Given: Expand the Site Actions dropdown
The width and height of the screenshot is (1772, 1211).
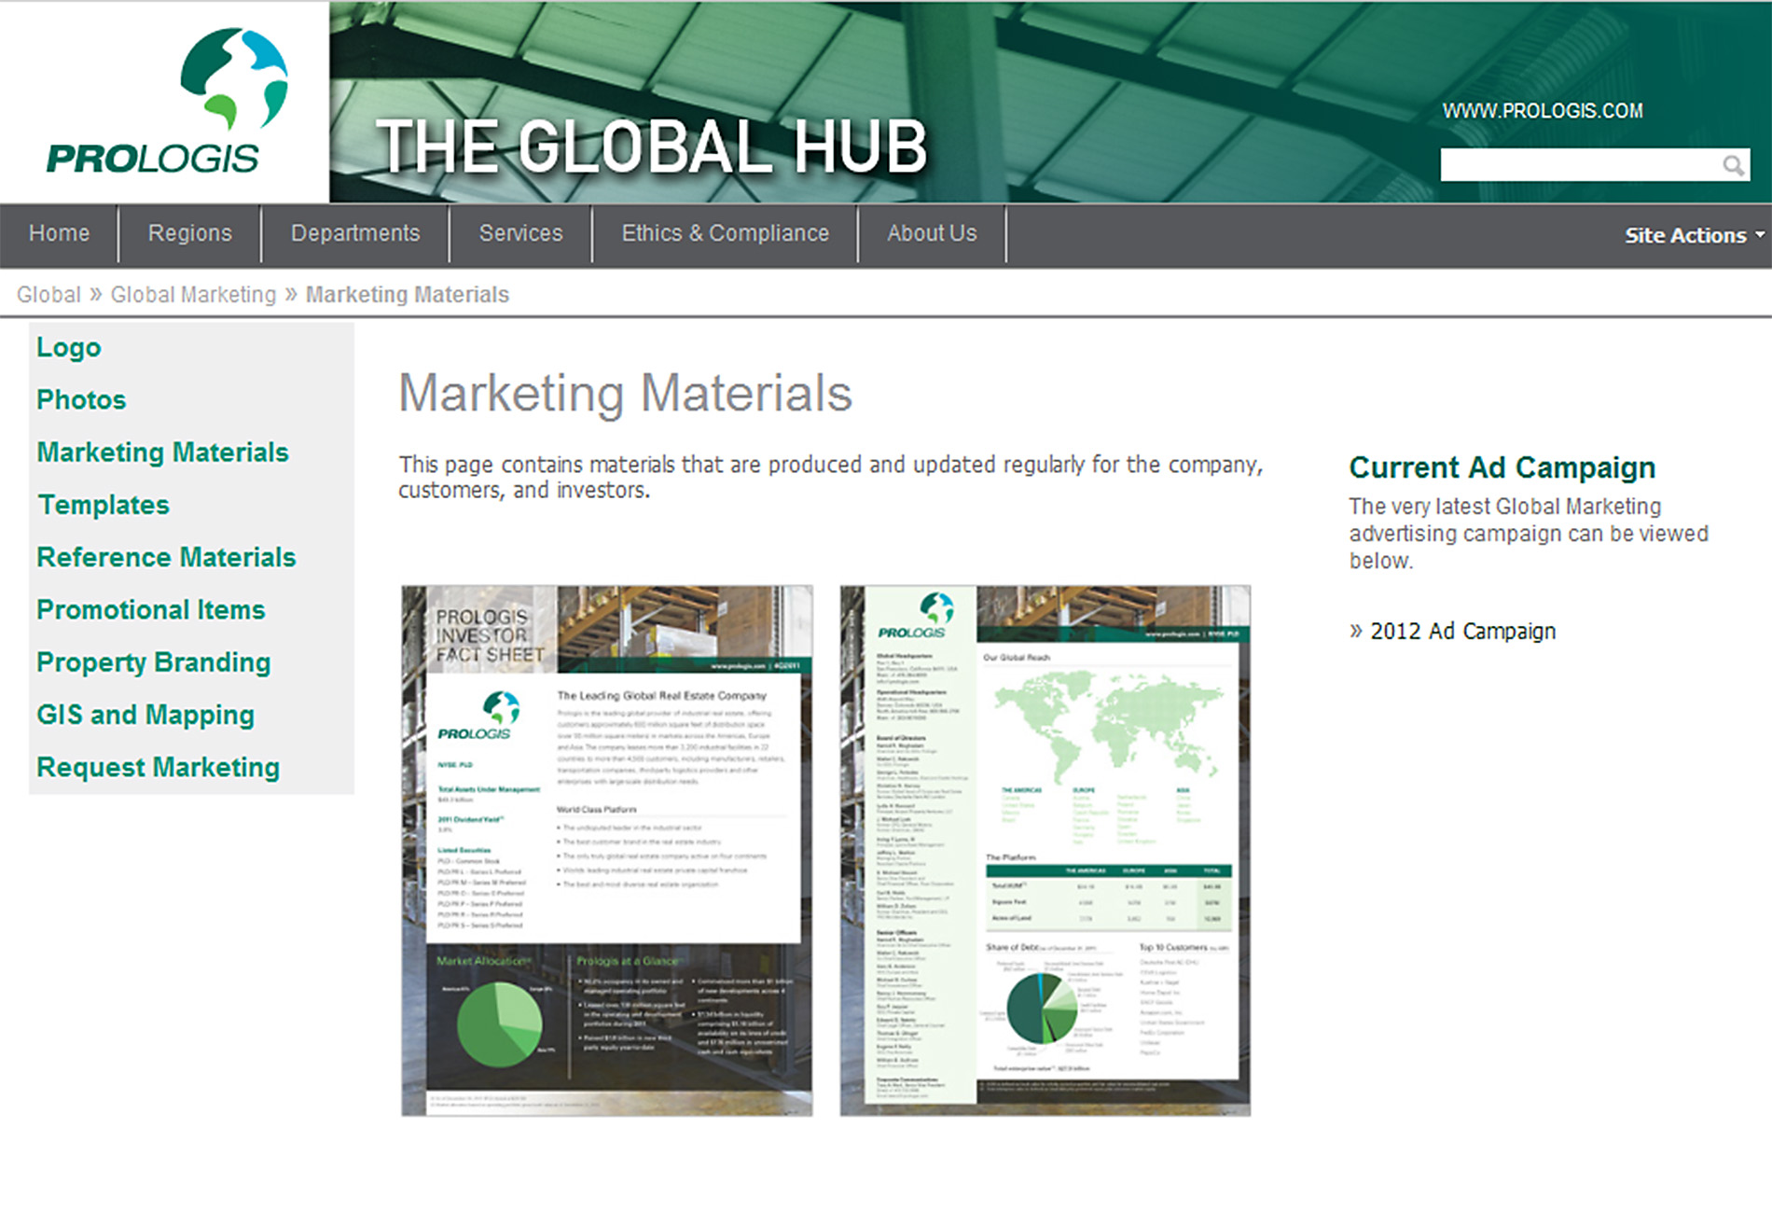Looking at the screenshot, I should pyautogui.click(x=1693, y=235).
